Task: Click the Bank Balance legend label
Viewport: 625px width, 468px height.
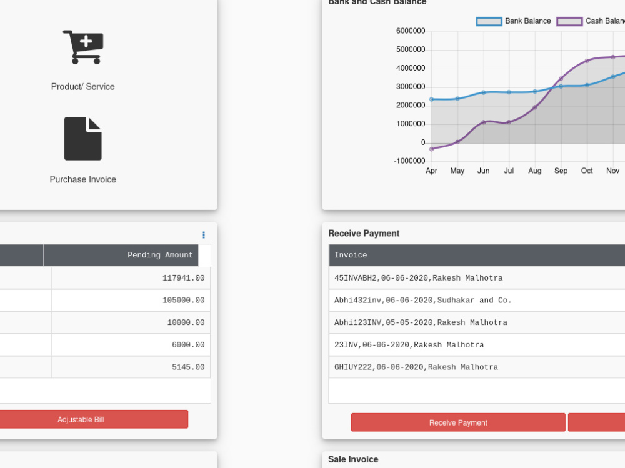Action: pyautogui.click(x=527, y=21)
